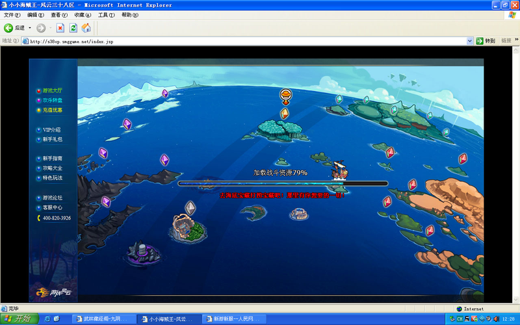Click the straw hat marker above central island
Viewport: 520px width, 325px height.
[285, 96]
